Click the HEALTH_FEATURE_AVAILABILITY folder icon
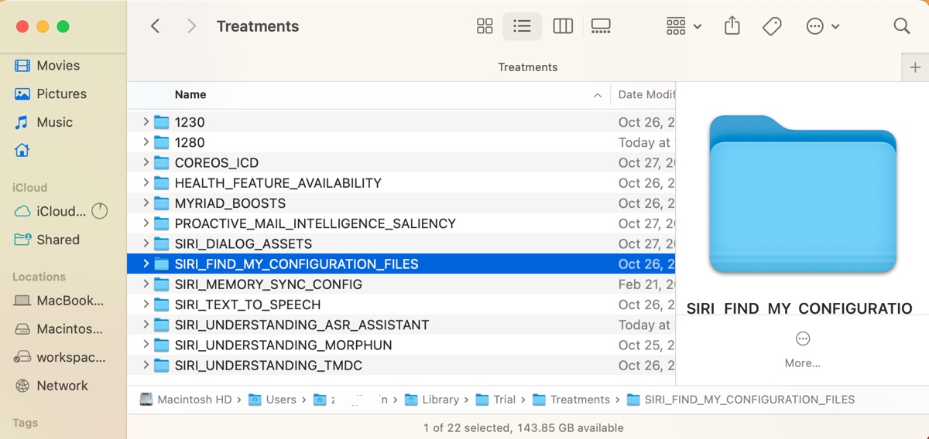The width and height of the screenshot is (929, 439). pos(161,183)
